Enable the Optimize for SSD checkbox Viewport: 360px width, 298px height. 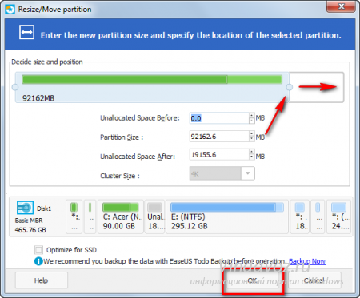click(38, 250)
